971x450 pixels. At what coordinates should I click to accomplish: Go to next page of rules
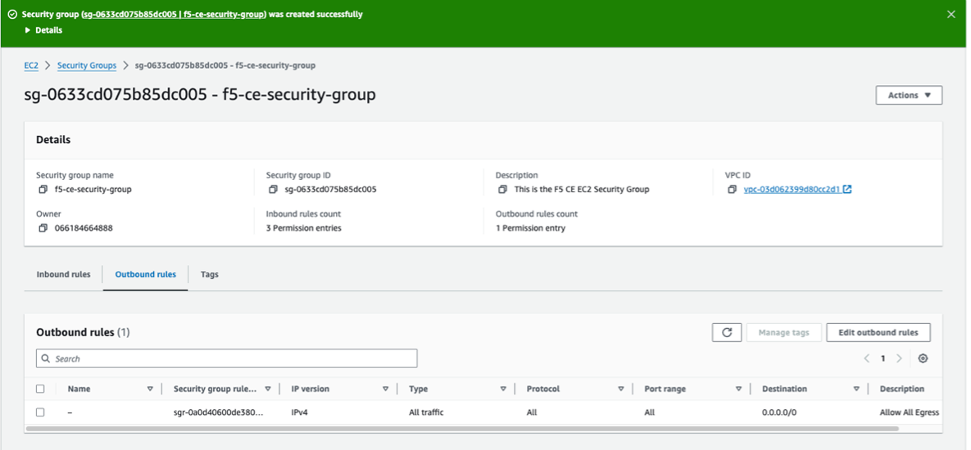coord(899,358)
